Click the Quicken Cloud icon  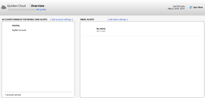[4, 7]
